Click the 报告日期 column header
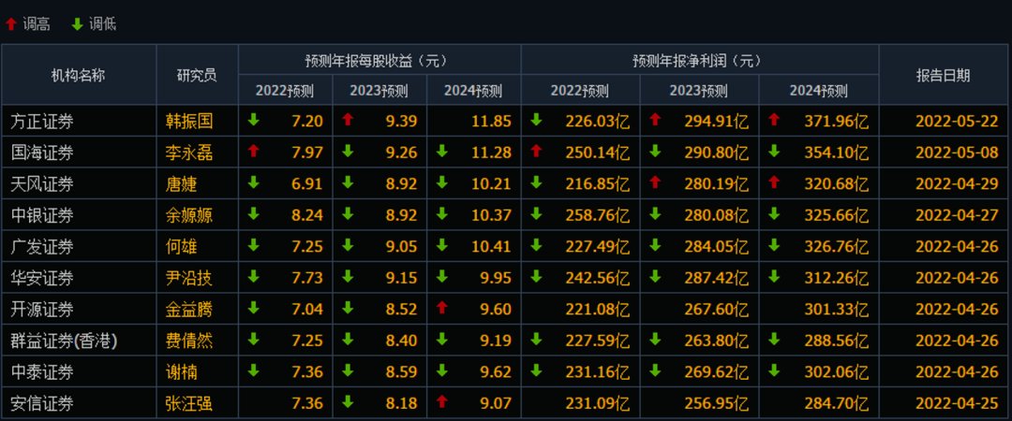The height and width of the screenshot is (421, 1012). 943,76
